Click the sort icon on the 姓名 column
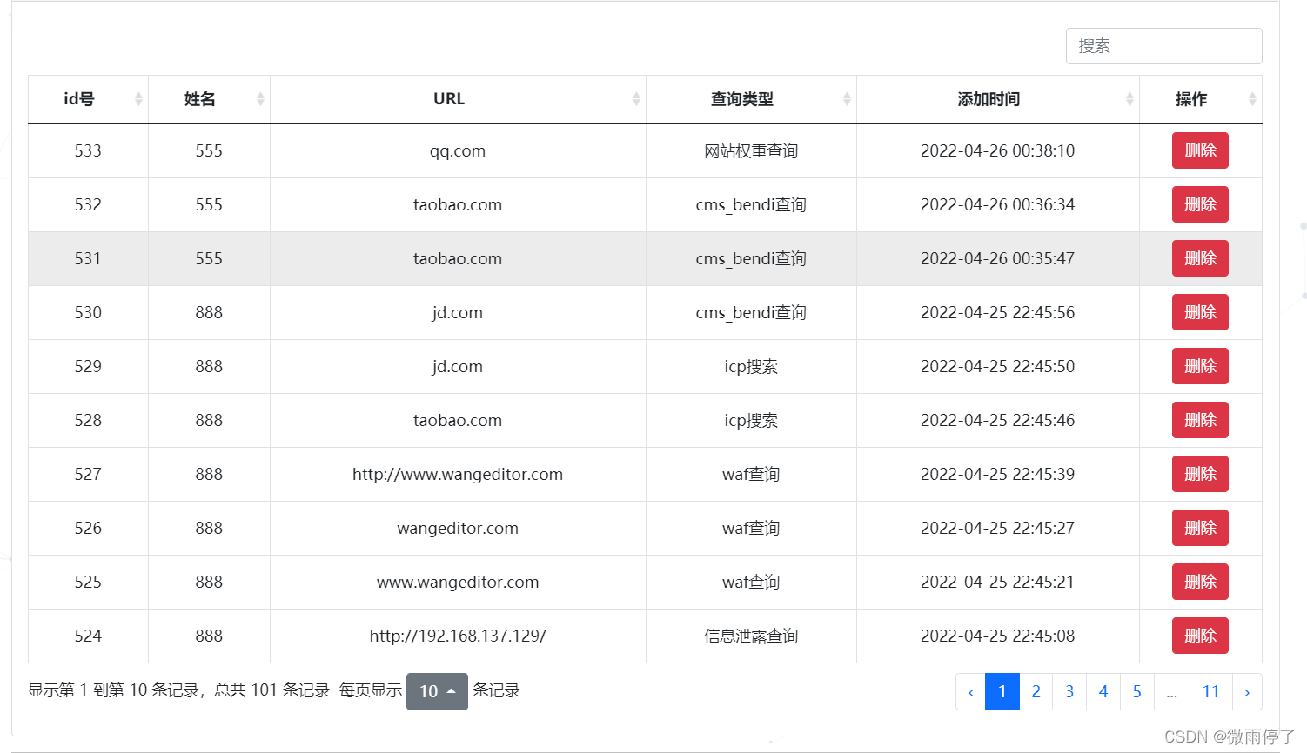 (262, 99)
